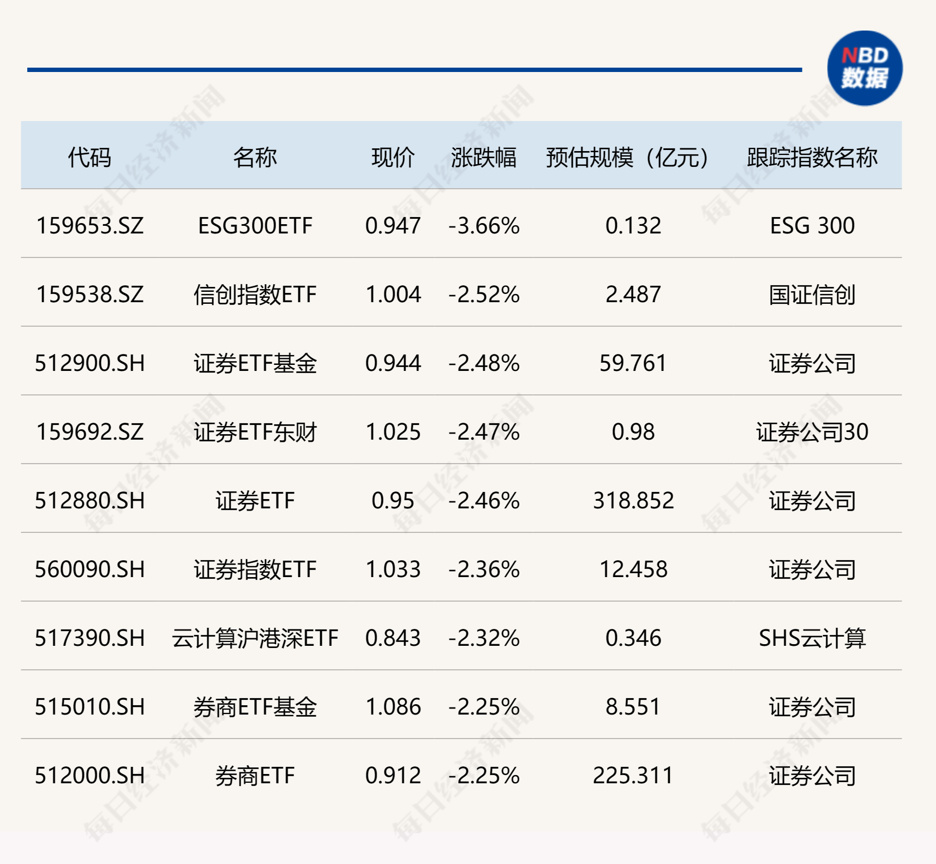The width and height of the screenshot is (936, 864).
Task: Click the 318.852 estimated scale value
Action: click(x=633, y=501)
